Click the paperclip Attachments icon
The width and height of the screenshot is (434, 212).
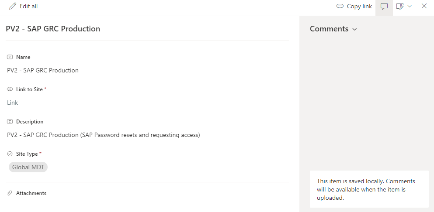[x=10, y=193]
